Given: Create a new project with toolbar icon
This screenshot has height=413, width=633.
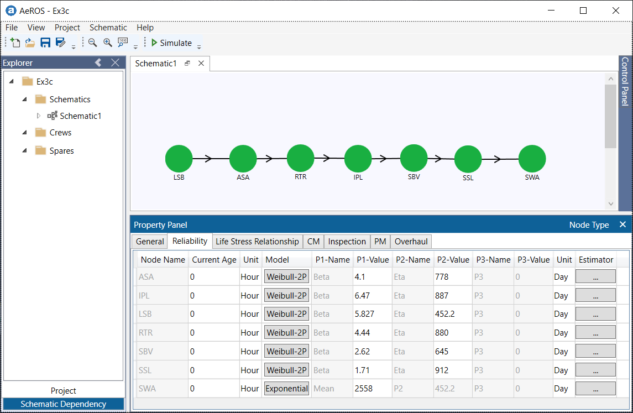Looking at the screenshot, I should [x=15, y=43].
